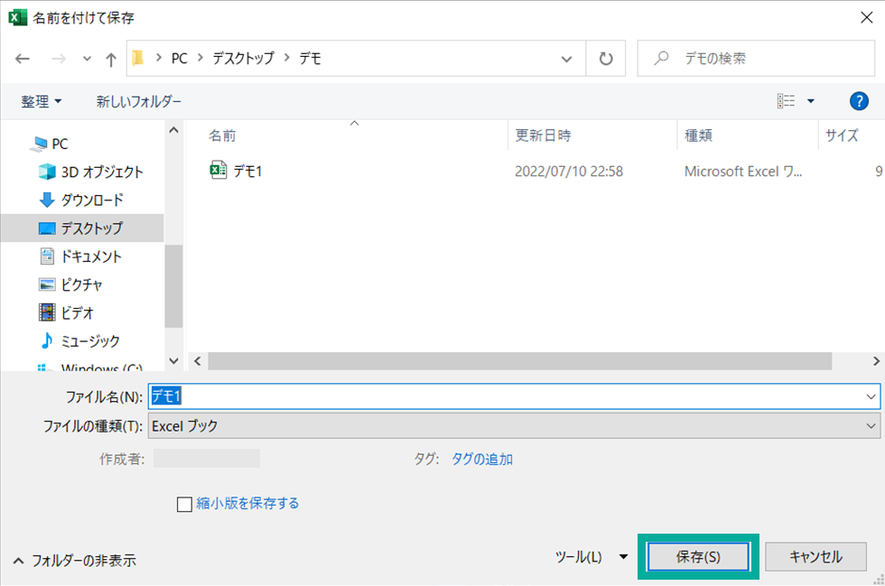Select the ミュージック sidebar icon
This screenshot has width=885, height=586.
pyautogui.click(x=49, y=340)
